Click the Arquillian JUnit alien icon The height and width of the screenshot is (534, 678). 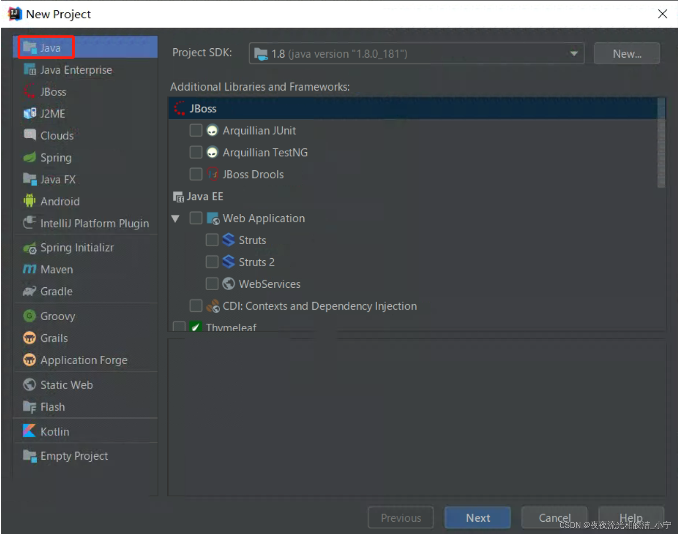coord(212,130)
